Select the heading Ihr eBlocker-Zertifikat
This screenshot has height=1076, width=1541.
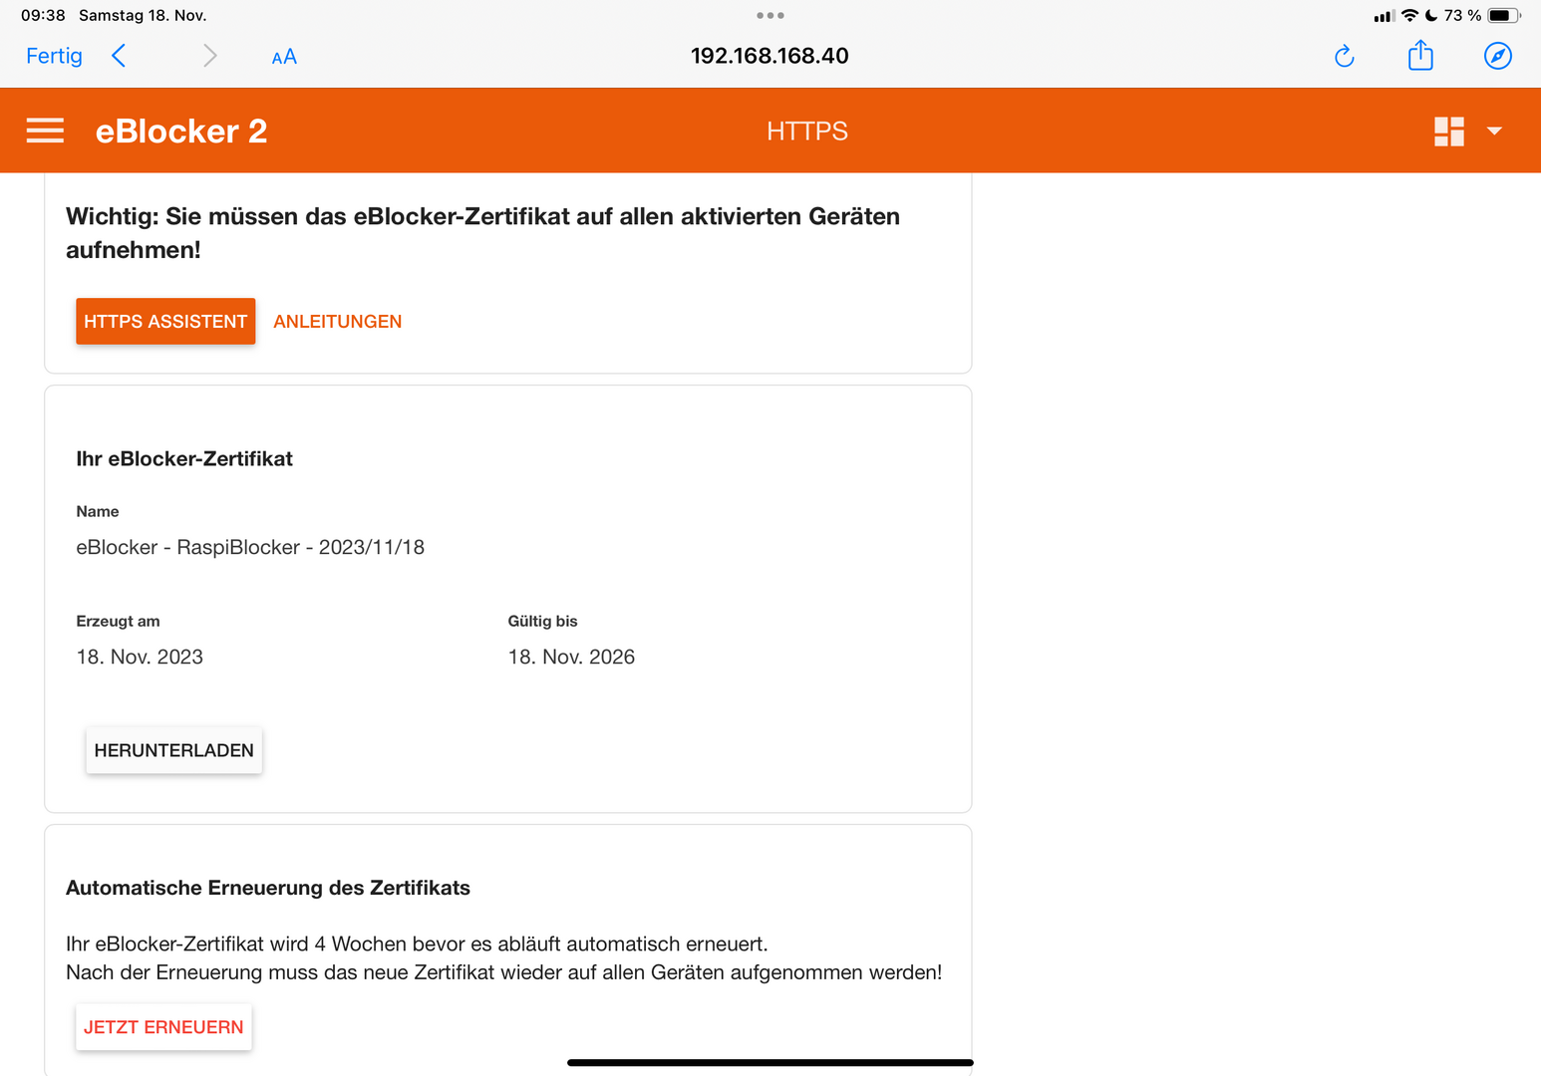pos(184,458)
